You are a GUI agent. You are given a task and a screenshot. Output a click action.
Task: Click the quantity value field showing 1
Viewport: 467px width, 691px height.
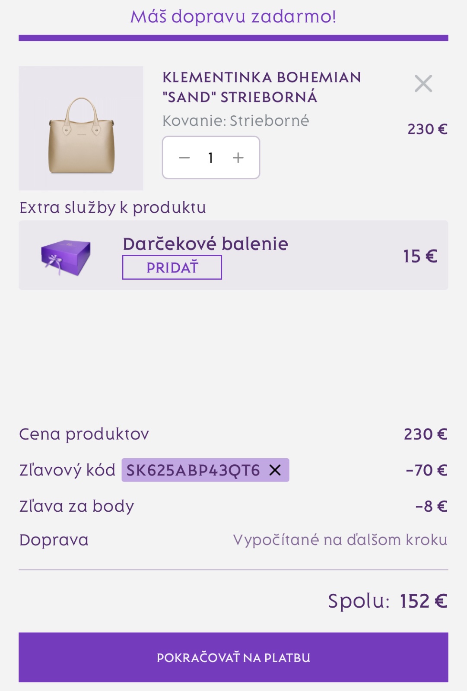[x=211, y=158]
